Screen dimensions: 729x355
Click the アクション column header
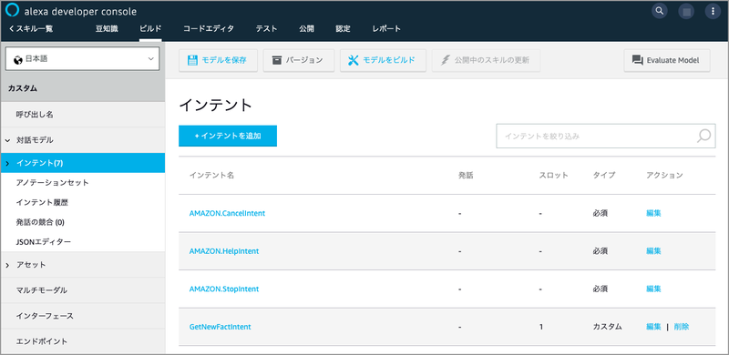pyautogui.click(x=664, y=175)
